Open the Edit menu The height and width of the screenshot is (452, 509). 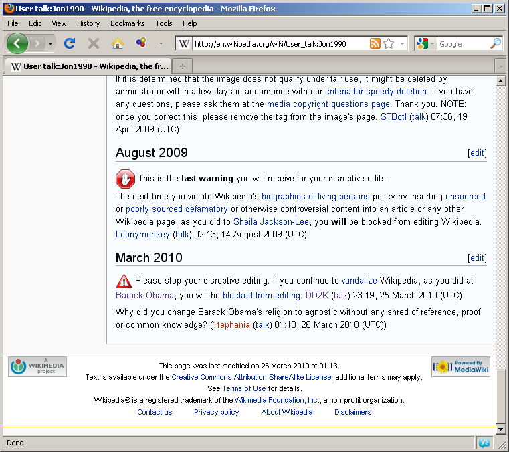click(x=35, y=23)
